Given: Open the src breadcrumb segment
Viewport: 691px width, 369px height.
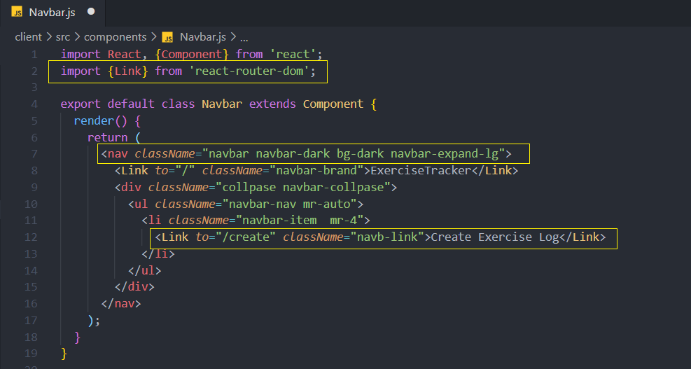Looking at the screenshot, I should (x=63, y=37).
